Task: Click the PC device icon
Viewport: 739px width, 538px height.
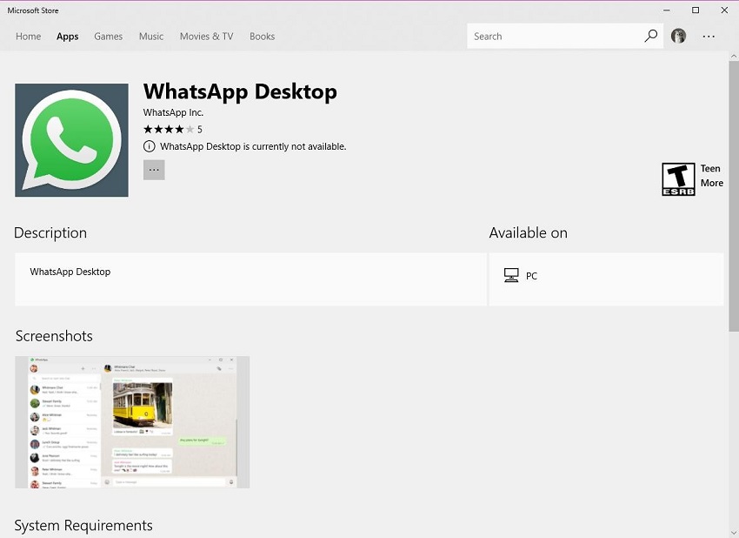Action: pos(511,276)
